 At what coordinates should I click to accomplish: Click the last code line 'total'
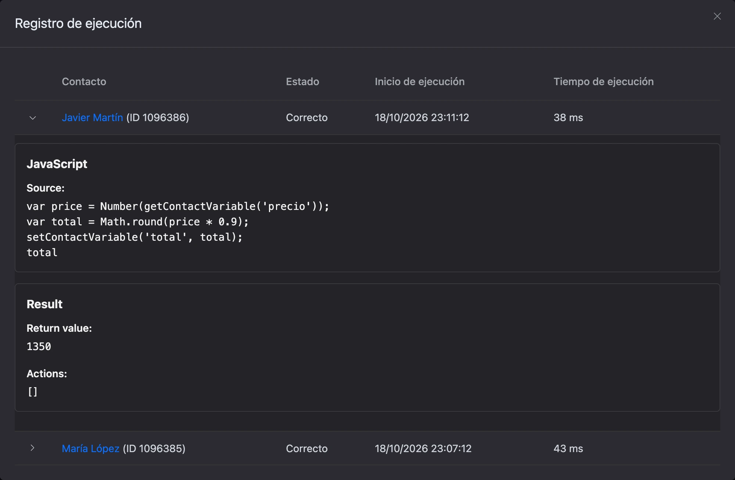(42, 252)
